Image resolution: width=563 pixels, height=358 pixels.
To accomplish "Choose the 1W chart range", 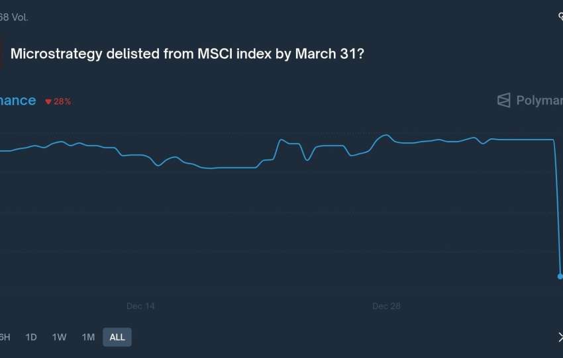I will pos(59,337).
